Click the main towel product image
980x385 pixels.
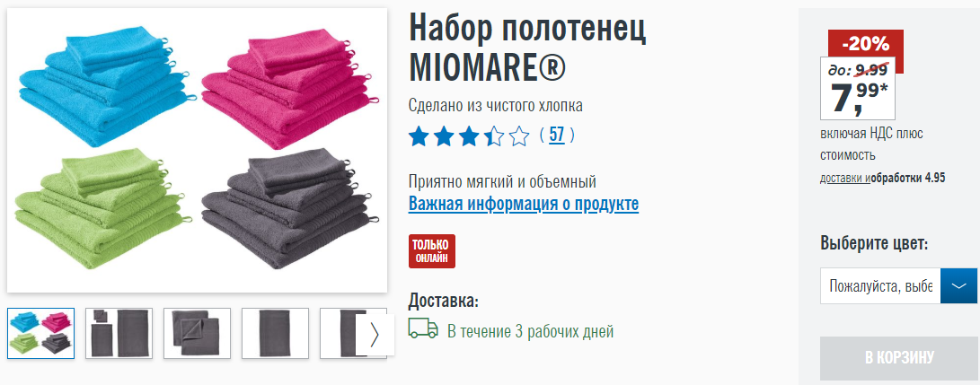(197, 150)
